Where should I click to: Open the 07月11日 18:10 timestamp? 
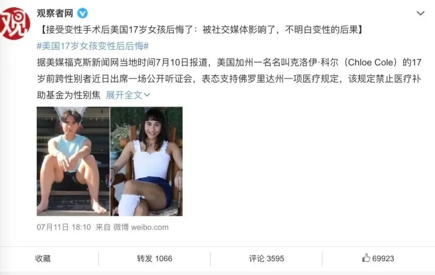pyautogui.click(x=64, y=227)
